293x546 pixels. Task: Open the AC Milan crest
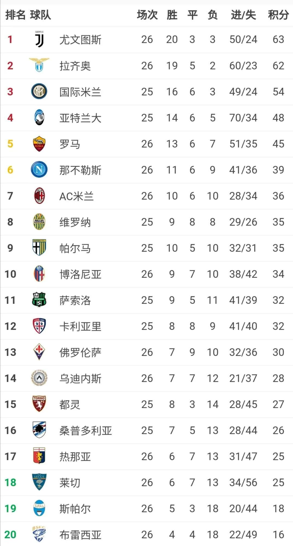pyautogui.click(x=39, y=196)
